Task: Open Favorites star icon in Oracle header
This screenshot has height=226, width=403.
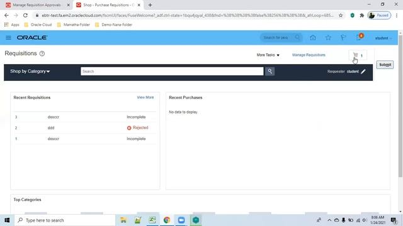Action: (328, 38)
